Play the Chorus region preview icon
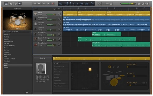Screen dimensions: 153x96 (54, 58)
